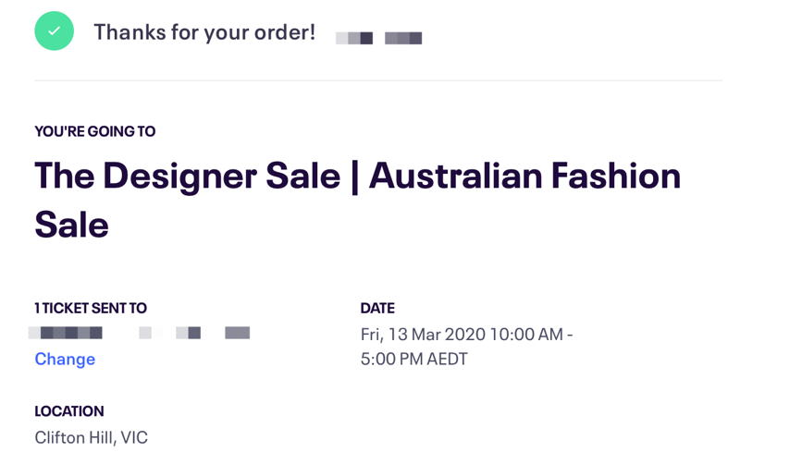Click the vertical bar separator in event title
Screen dimensions: 802x452
pos(355,177)
